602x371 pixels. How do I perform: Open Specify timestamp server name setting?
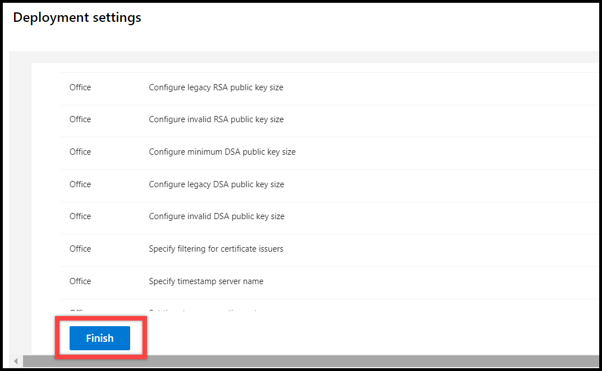(206, 281)
